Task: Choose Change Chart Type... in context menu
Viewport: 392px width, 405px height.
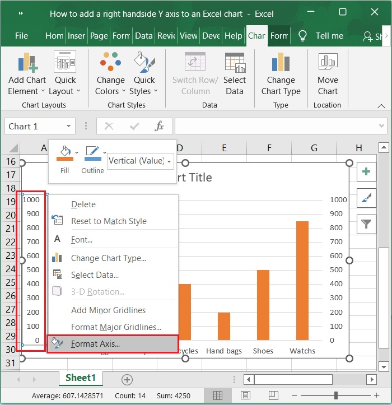Action: click(114, 258)
